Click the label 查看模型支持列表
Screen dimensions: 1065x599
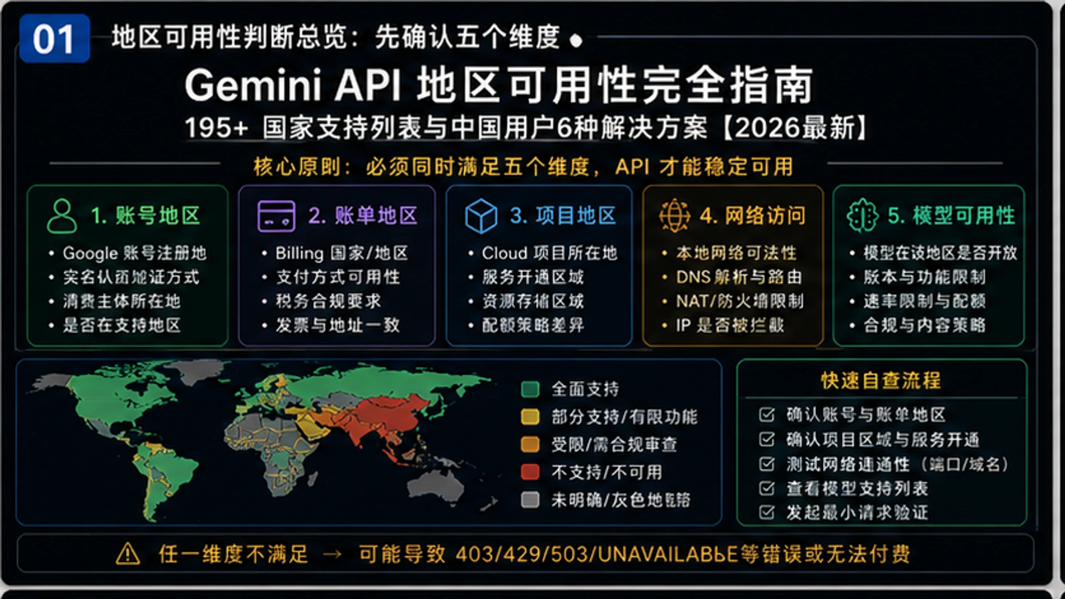coord(857,488)
